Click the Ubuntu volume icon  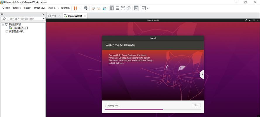tap(250, 20)
